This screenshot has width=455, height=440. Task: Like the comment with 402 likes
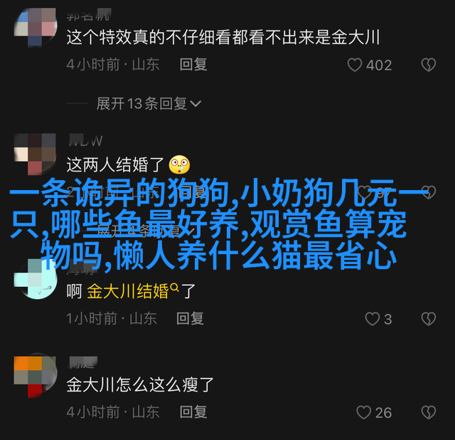click(x=355, y=65)
